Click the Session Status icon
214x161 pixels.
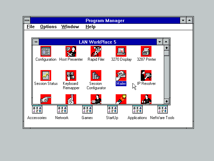(x=46, y=75)
